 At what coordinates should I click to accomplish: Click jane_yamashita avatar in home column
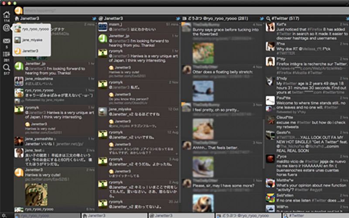(19, 141)
